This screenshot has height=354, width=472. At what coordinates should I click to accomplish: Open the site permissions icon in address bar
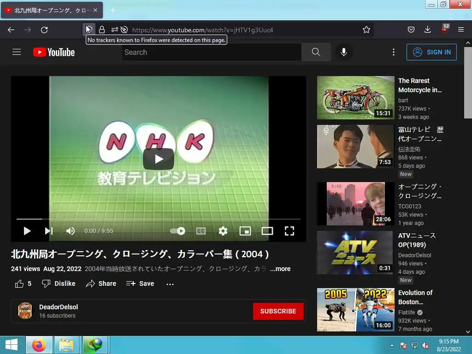(115, 29)
